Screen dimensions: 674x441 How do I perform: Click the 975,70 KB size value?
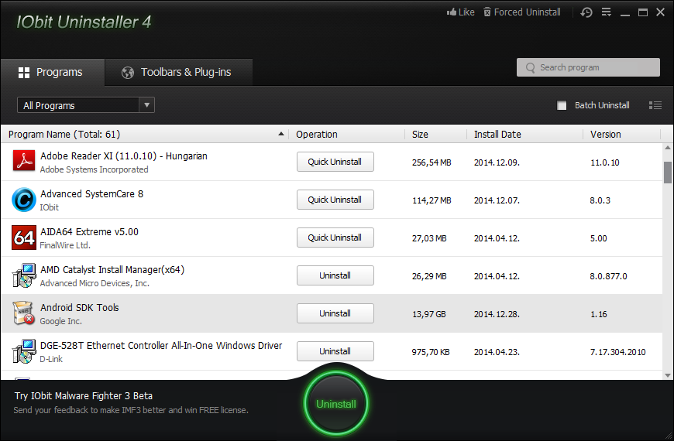(431, 352)
